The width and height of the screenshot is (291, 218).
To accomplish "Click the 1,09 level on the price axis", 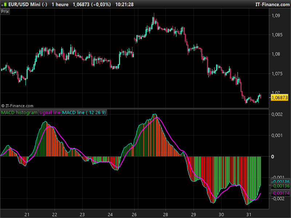I will coord(275,16).
